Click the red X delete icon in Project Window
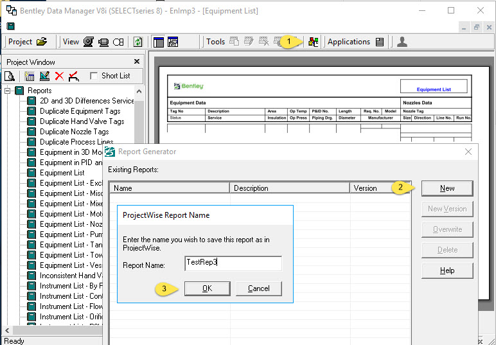This screenshot has width=496, height=345. 59,76
